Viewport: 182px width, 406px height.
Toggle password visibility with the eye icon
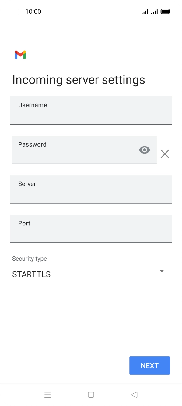[144, 150]
